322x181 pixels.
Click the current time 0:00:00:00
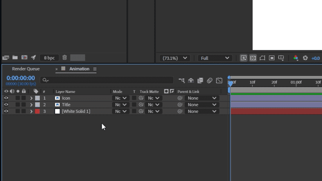20,78
